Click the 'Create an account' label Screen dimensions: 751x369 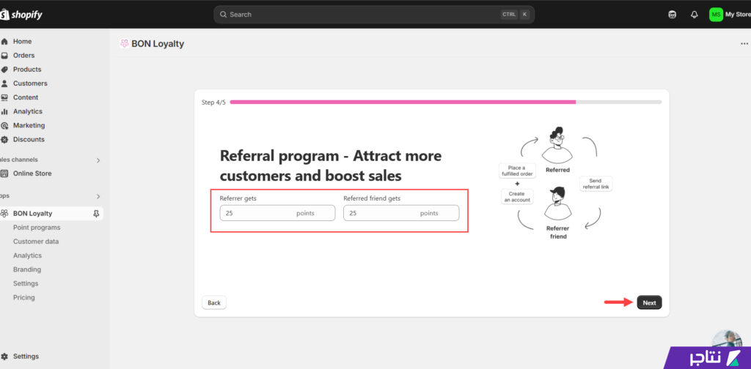tap(517, 197)
